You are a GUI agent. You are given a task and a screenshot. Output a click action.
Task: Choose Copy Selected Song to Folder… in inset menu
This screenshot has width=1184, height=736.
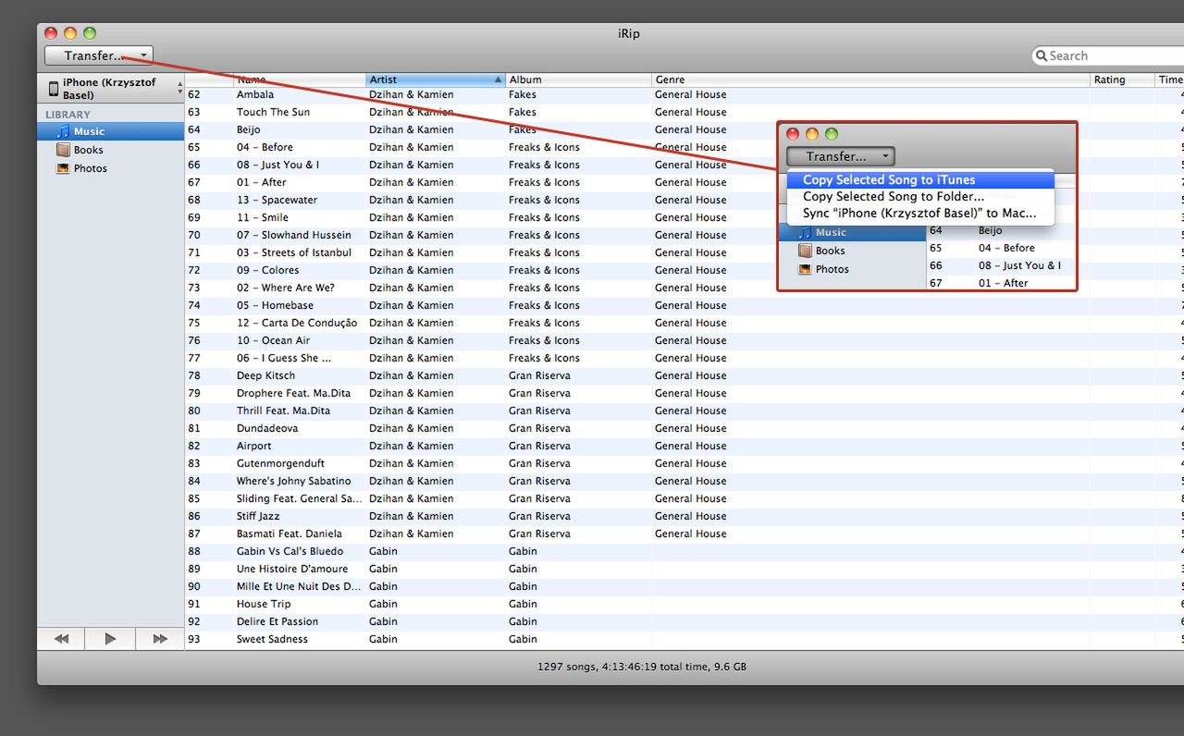tap(920, 196)
